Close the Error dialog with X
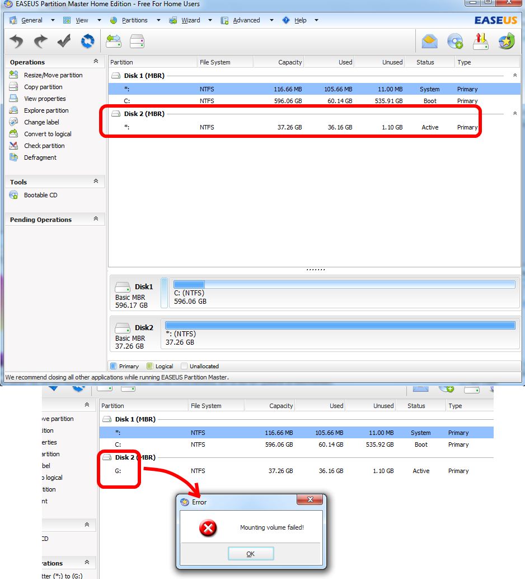This screenshot has height=579, width=525. tap(310, 499)
